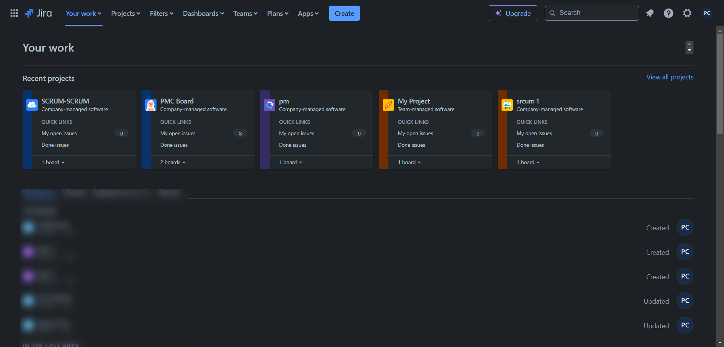The image size is (724, 347).
Task: Expand the 1 board dropdown in srcum 1
Action: [528, 162]
